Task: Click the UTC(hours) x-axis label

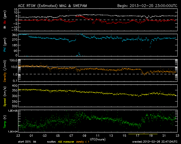Action: click(x=98, y=139)
